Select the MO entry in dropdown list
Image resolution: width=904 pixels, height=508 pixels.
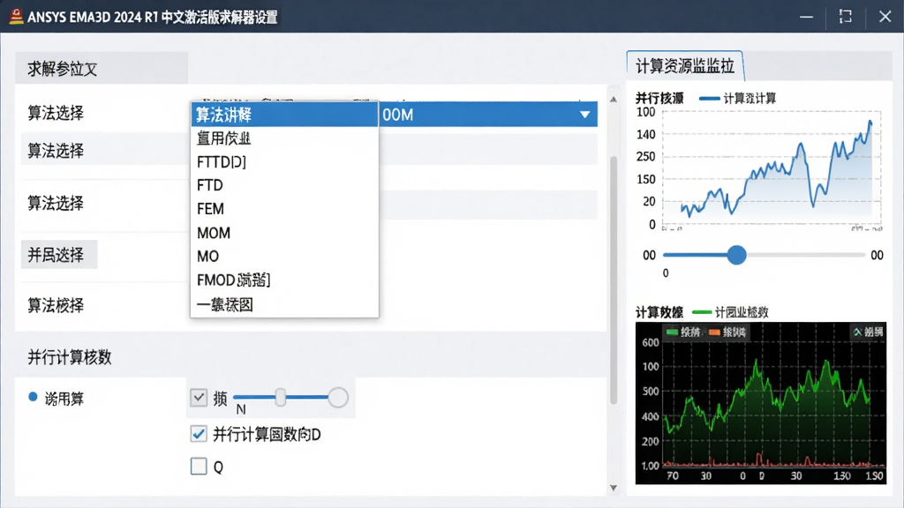[x=285, y=257]
